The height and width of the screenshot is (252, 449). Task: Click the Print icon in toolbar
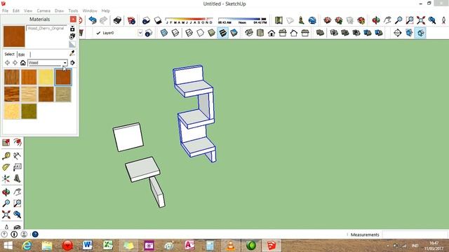coord(117,20)
